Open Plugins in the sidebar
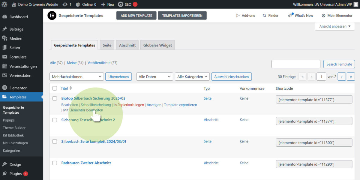This screenshot has height=180, width=360. [x=16, y=173]
